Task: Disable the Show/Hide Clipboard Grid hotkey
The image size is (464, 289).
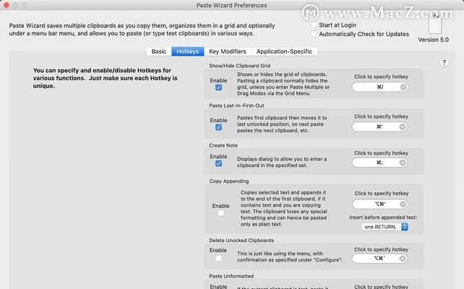Action: click(219, 87)
